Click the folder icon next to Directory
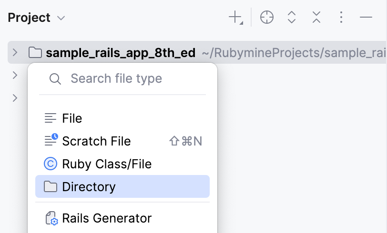 point(51,187)
